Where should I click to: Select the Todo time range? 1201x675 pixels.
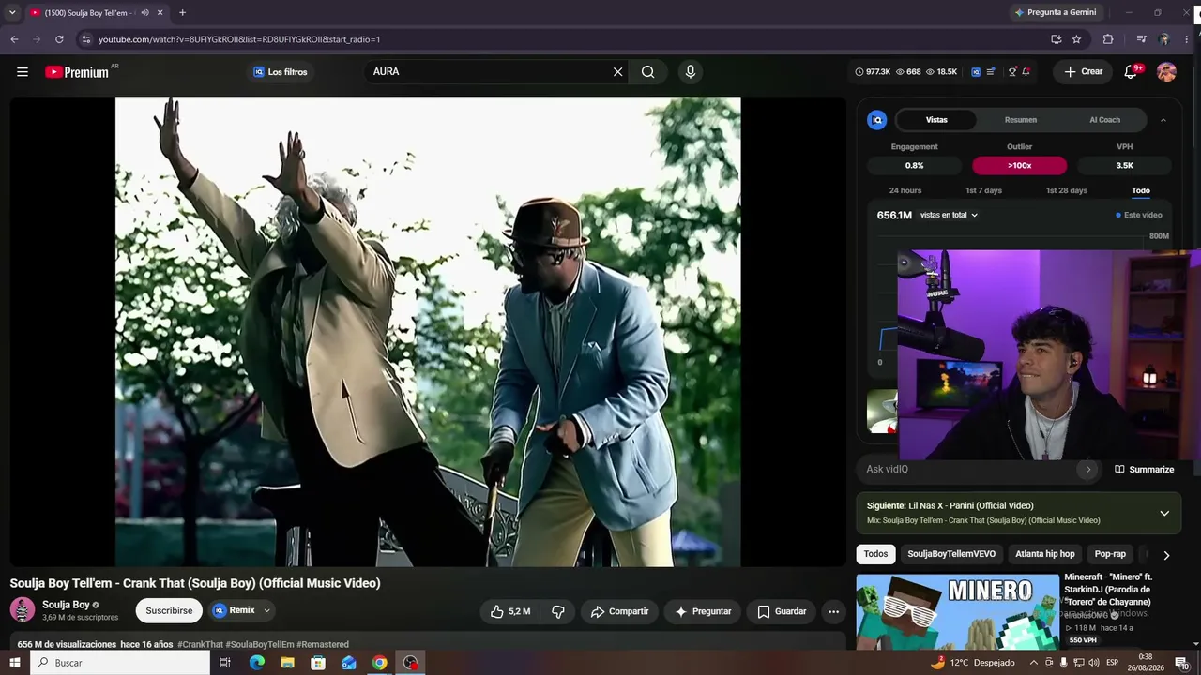pyautogui.click(x=1141, y=190)
